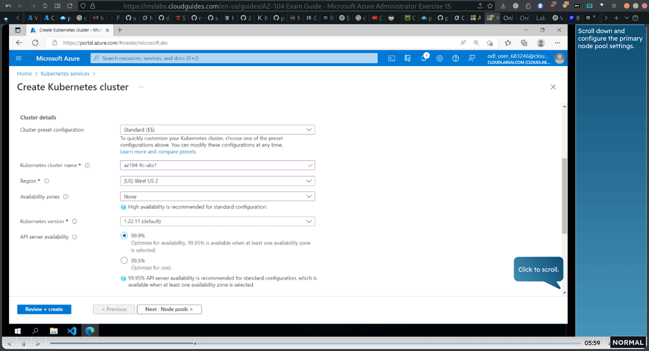Go to previous step in guide player
The height and width of the screenshot is (351, 649).
[10, 343]
